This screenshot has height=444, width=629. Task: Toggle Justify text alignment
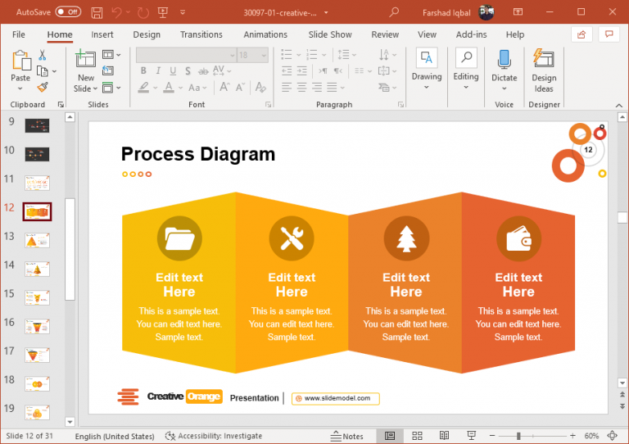tap(332, 87)
